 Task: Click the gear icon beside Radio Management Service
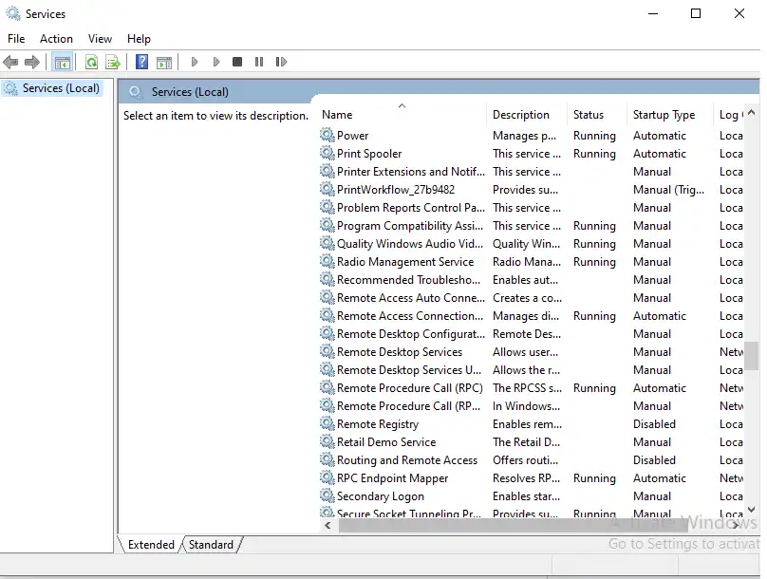point(327,261)
